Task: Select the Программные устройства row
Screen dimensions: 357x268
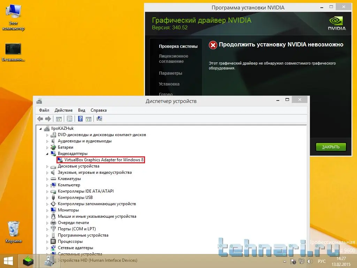Action: click(x=83, y=235)
